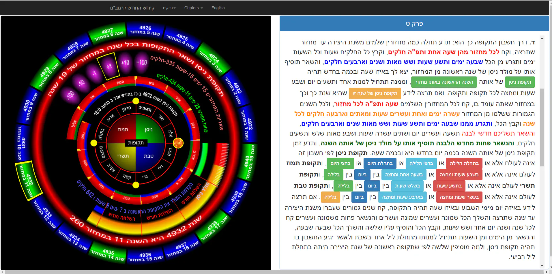Select the 4926 year segment on outer ring
Viewport: 552px width, 274px height.
[x=145, y=30]
